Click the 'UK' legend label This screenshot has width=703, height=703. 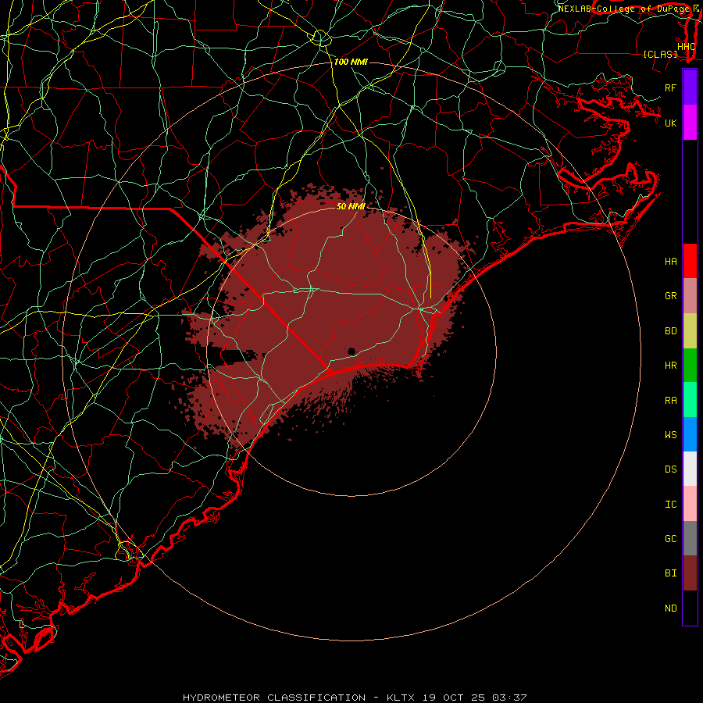pos(670,123)
